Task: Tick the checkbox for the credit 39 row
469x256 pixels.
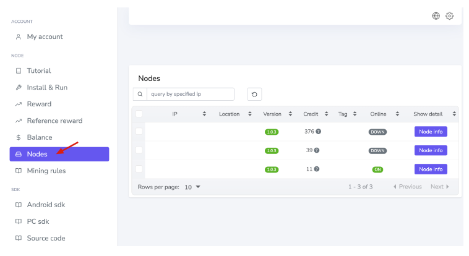Action: pos(139,150)
